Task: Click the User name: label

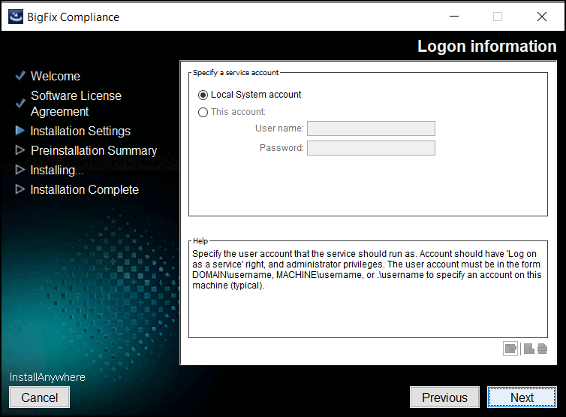Action: pos(279,128)
